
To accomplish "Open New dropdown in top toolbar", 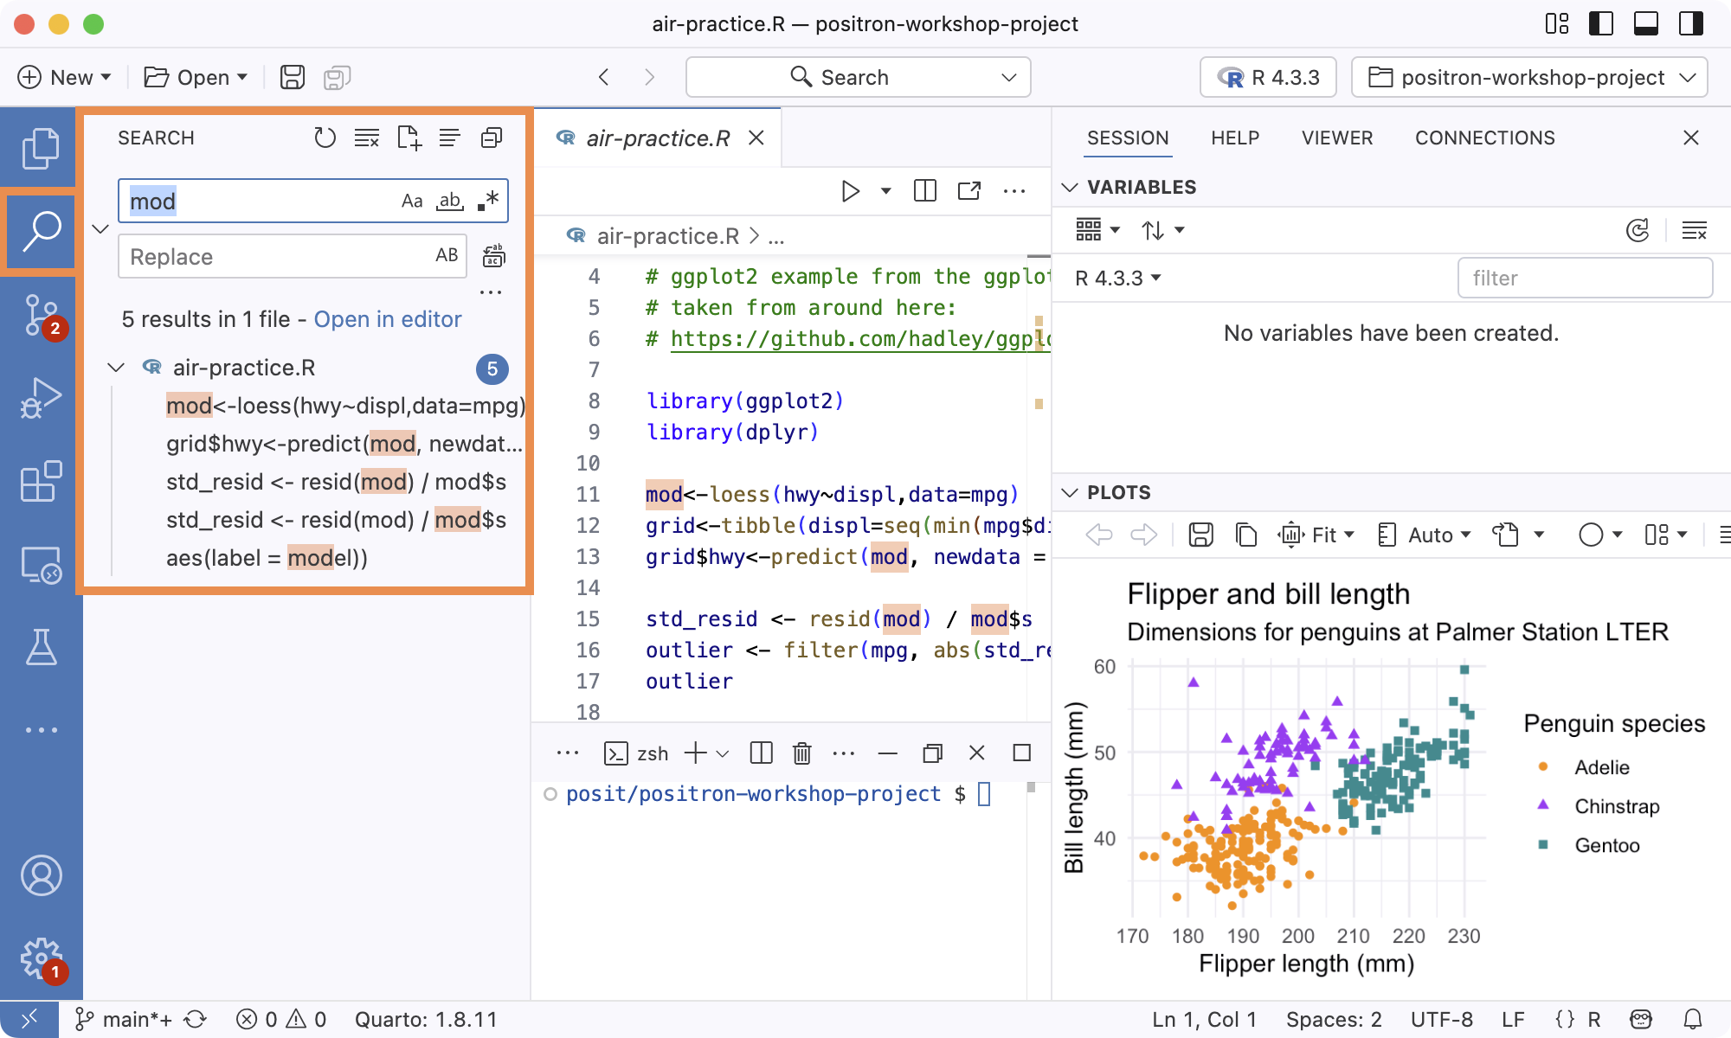I will [x=65, y=77].
